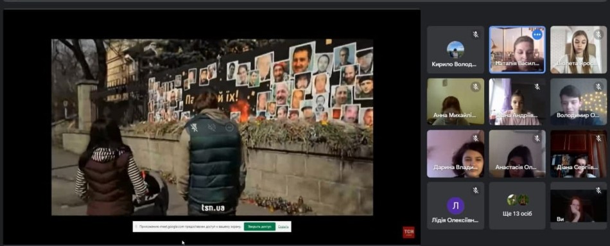The height and width of the screenshot is (246, 610).
Task: Click the muted mic icon on Кирило's tile
Action: click(x=475, y=35)
